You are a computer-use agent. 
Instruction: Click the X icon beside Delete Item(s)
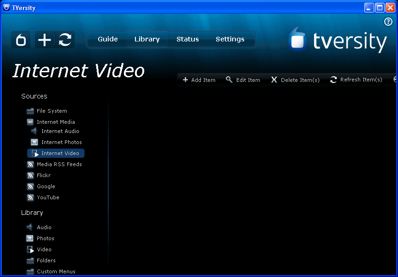(274, 80)
